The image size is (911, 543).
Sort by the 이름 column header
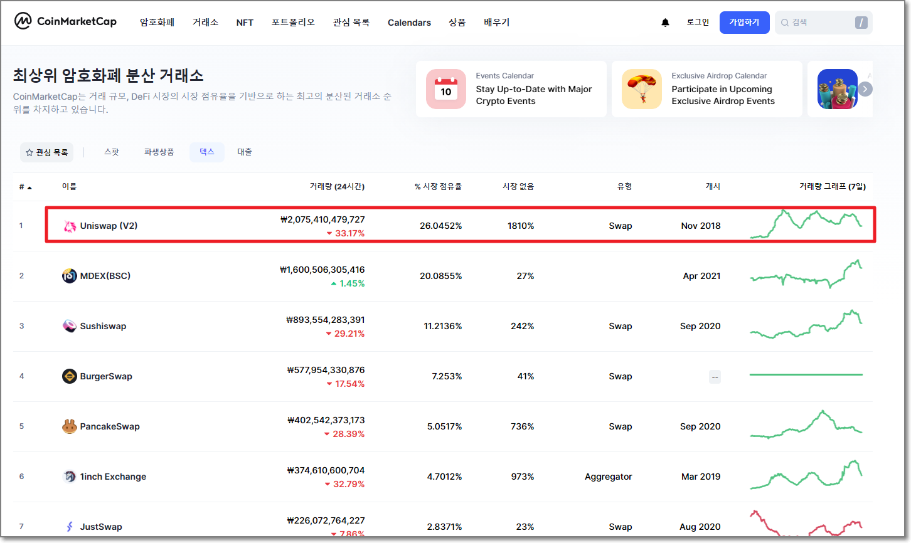(69, 187)
